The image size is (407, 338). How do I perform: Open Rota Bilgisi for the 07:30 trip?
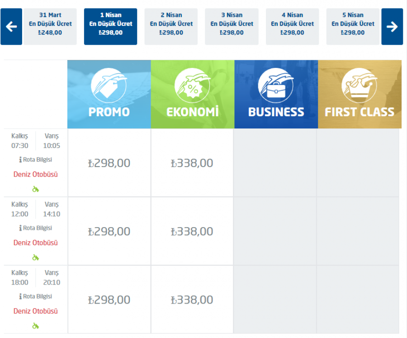pos(36,160)
